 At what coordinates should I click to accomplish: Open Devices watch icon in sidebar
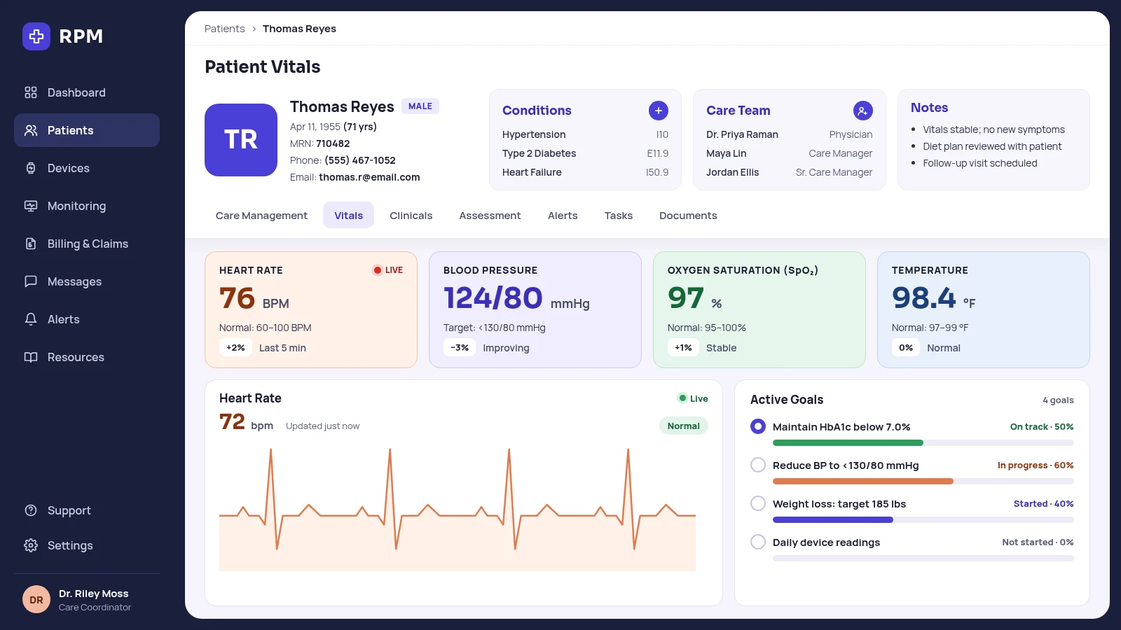point(31,168)
